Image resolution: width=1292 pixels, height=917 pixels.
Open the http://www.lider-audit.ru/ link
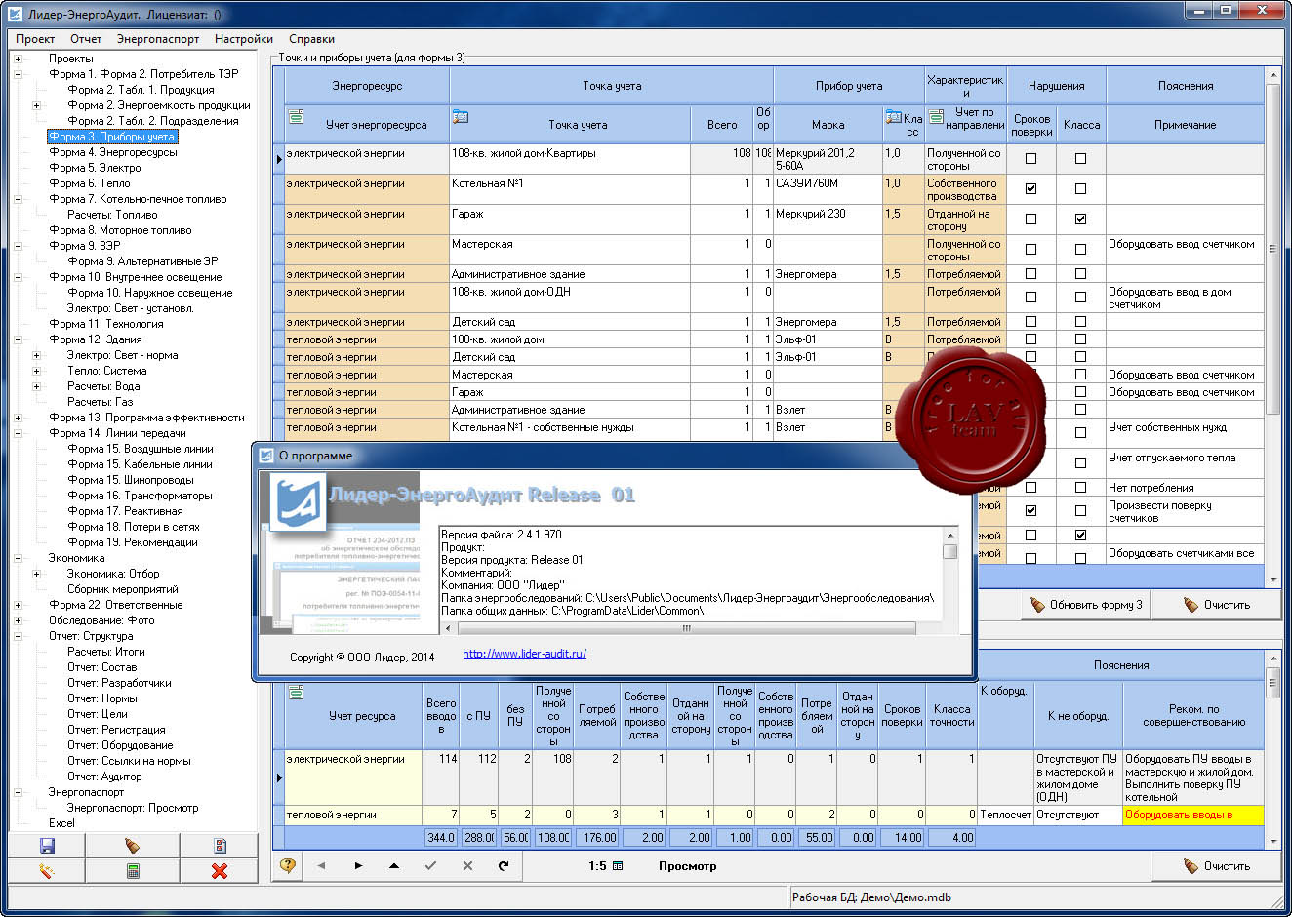525,654
